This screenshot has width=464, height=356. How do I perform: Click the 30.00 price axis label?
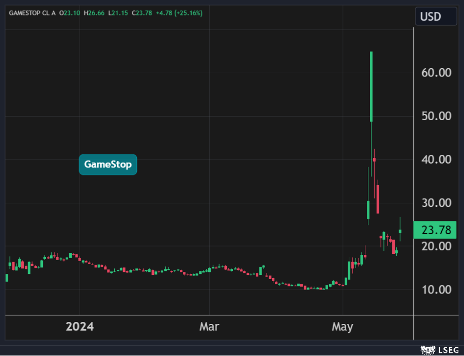[436, 203]
